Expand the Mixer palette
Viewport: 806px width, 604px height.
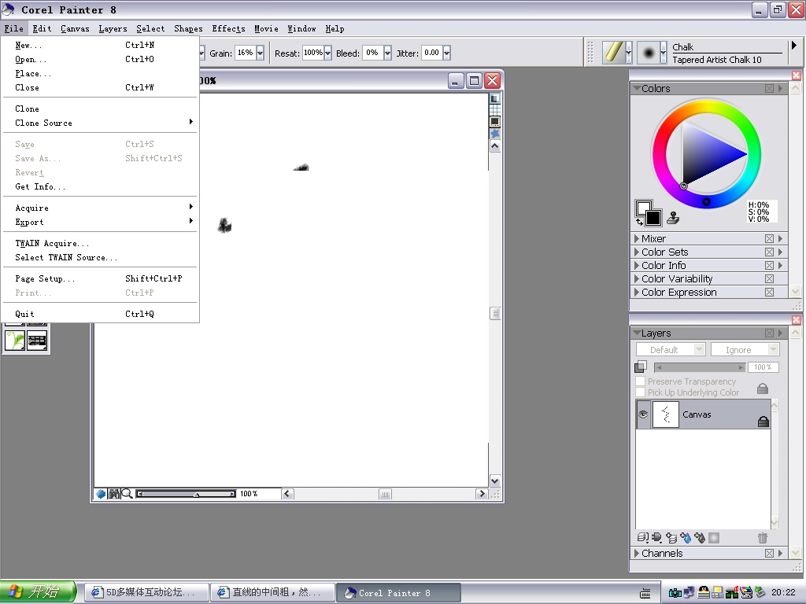tap(637, 238)
